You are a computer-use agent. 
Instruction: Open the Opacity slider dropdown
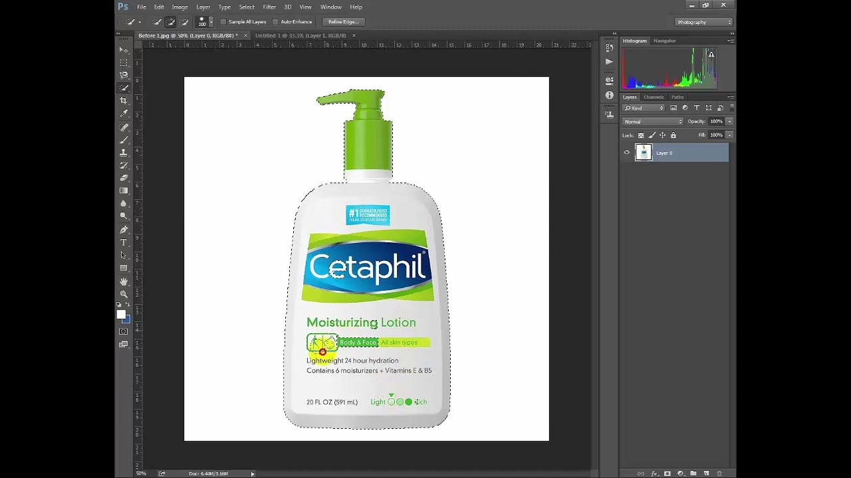729,121
